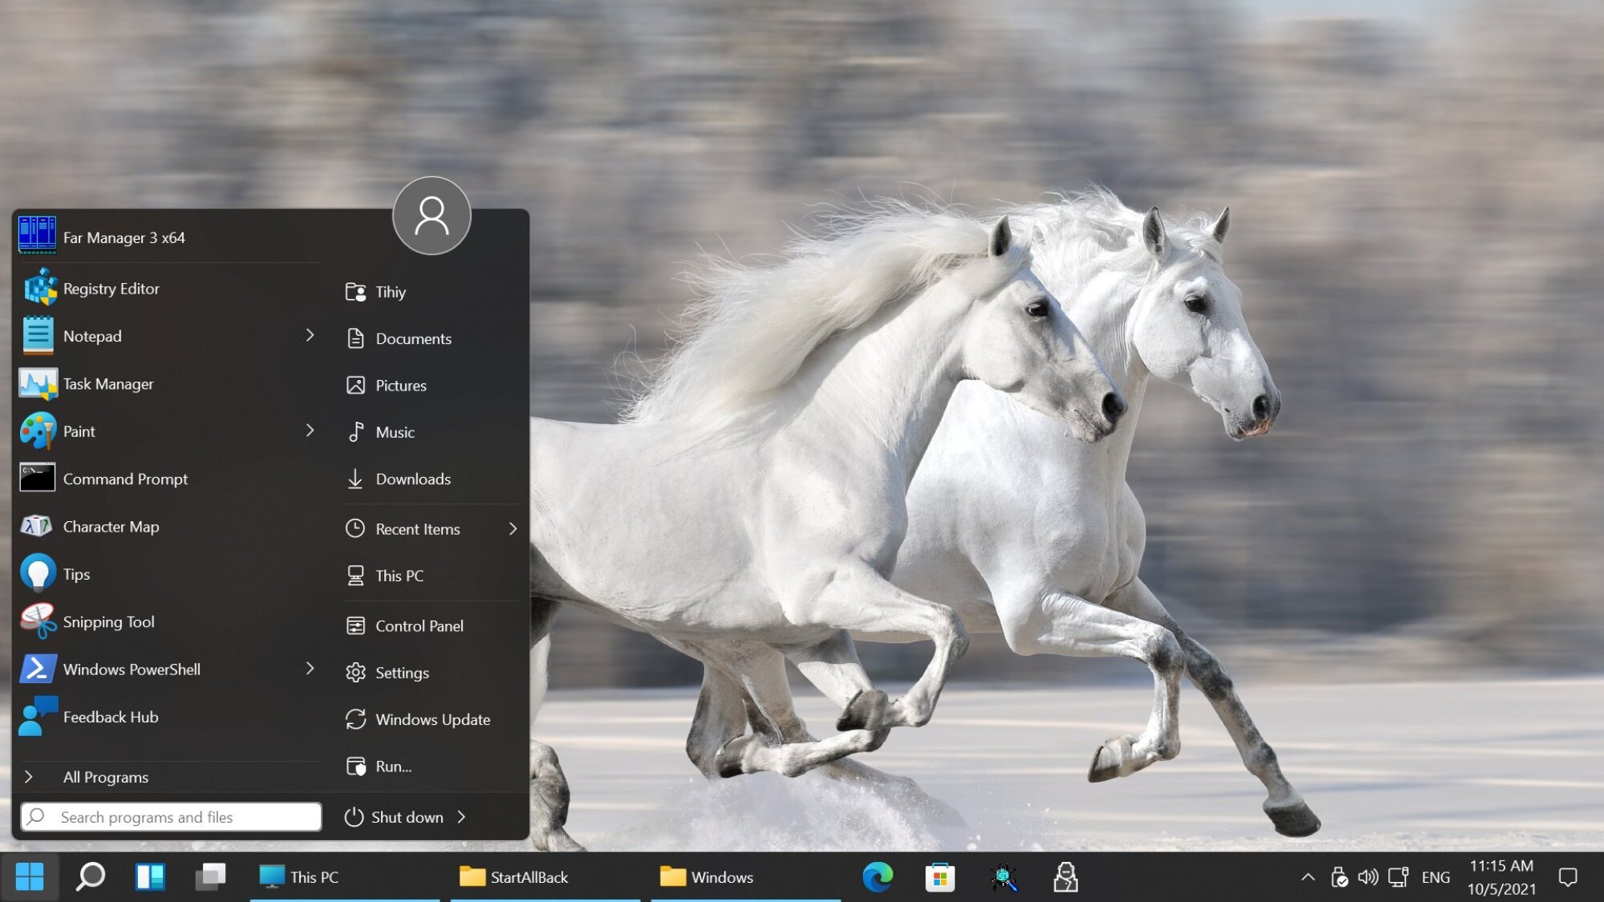Open Settings from Start menu
The height and width of the screenshot is (902, 1604).
tap(402, 672)
